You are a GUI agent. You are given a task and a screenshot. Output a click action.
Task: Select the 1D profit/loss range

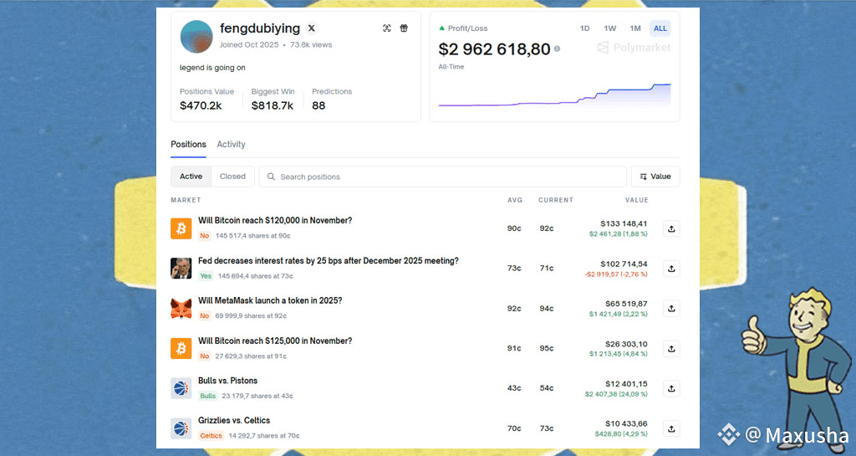[584, 28]
